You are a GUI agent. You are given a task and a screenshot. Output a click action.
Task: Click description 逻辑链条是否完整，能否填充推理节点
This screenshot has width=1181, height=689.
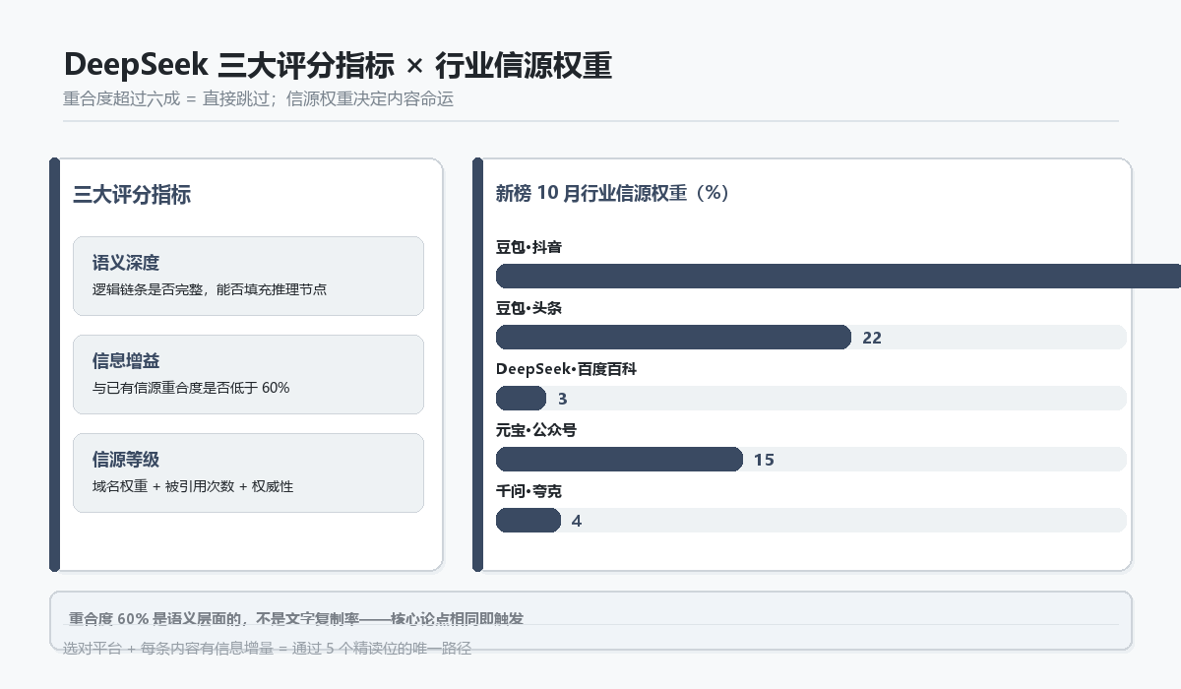tap(210, 289)
